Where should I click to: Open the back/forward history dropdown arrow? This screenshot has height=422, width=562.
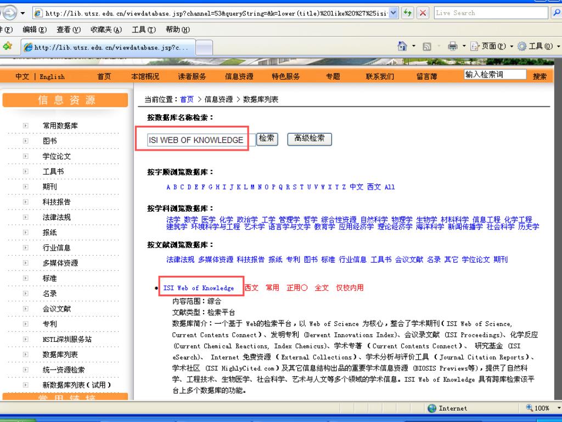tap(23, 13)
